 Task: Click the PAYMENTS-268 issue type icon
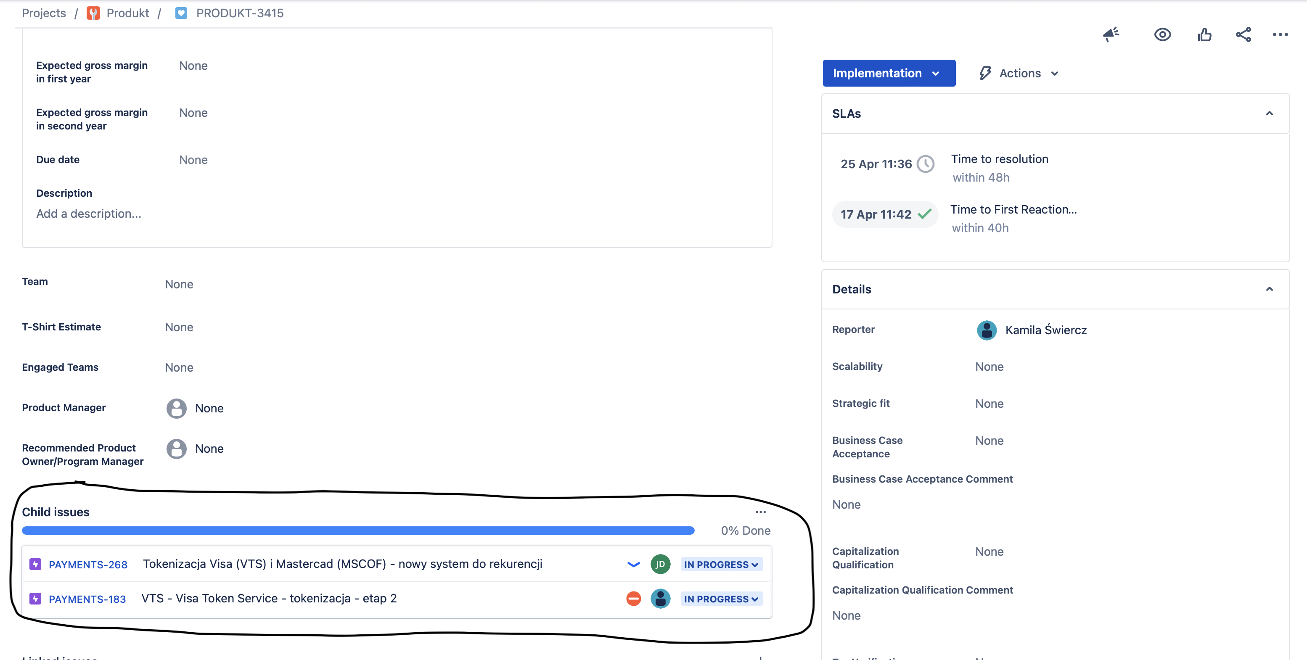pyautogui.click(x=34, y=564)
